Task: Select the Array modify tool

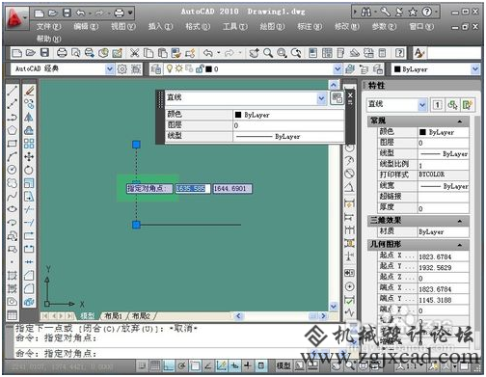Action: point(29,143)
